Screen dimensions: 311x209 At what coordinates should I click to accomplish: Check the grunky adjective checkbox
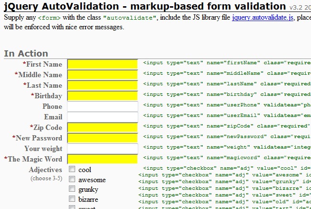(x=72, y=188)
